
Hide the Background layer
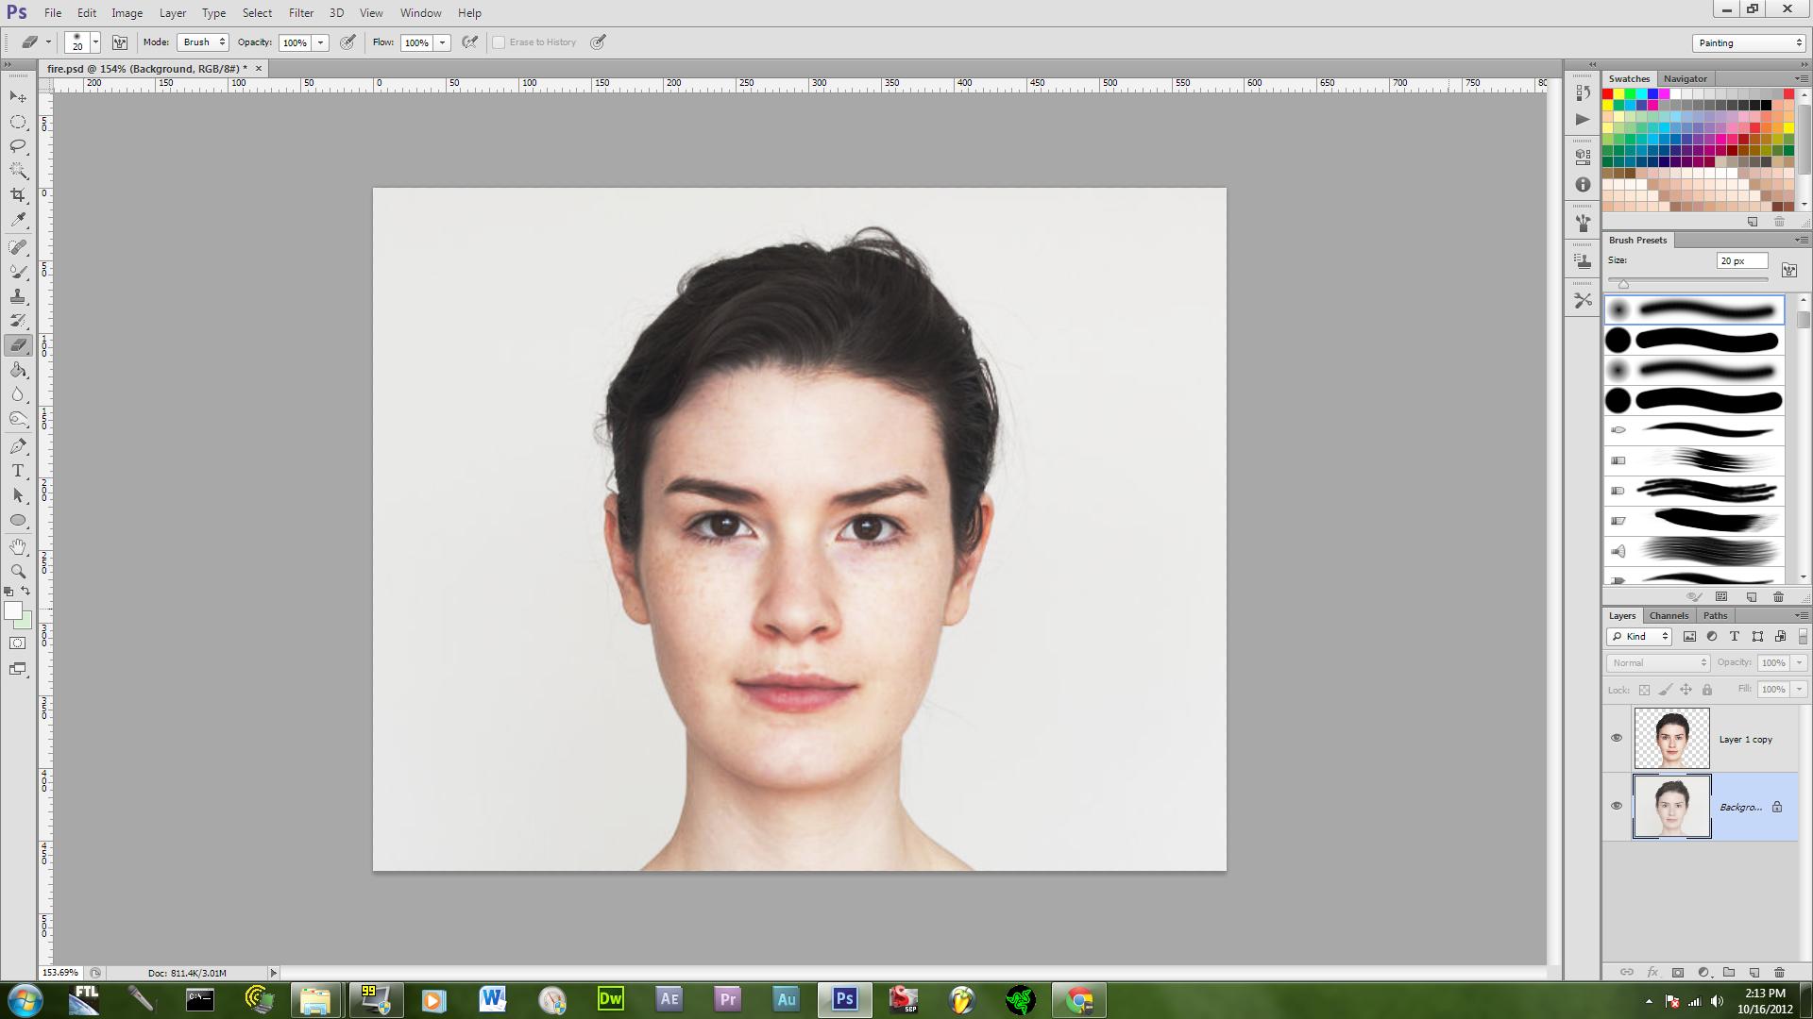1617,806
